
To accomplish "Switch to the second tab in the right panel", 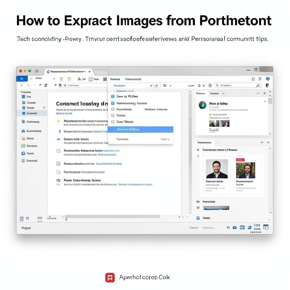I will (215, 93).
